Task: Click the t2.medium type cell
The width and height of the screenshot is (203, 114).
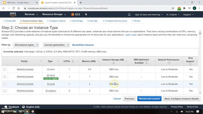Action: pyautogui.click(x=51, y=91)
